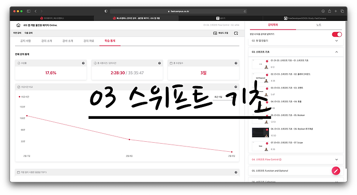Click play icon next to 04 Flow Control

(x=280, y=159)
